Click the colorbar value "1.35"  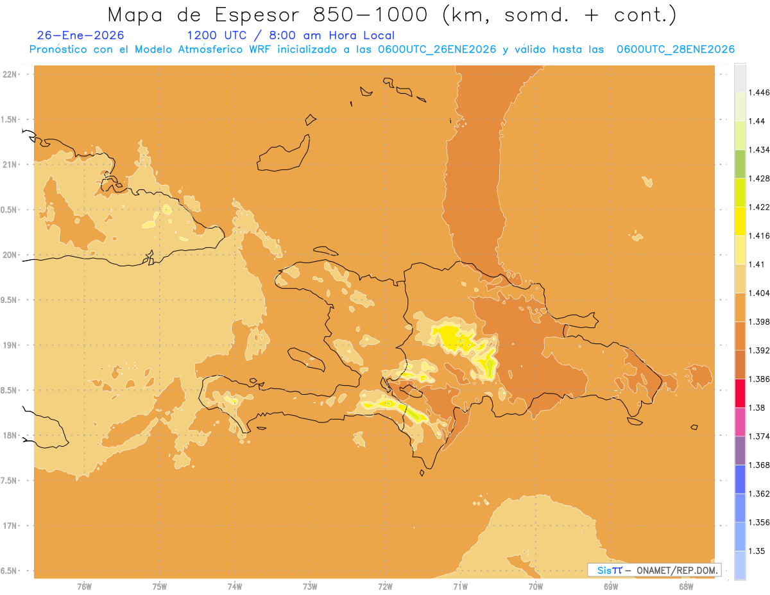tap(758, 551)
